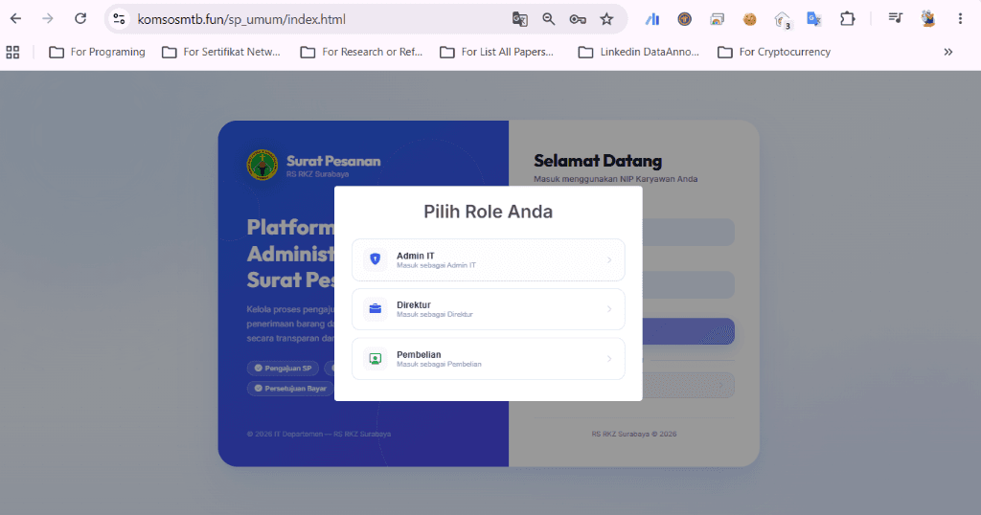Click the house extension with badge 3
Viewport: 981px width, 515px height.
pos(783,20)
